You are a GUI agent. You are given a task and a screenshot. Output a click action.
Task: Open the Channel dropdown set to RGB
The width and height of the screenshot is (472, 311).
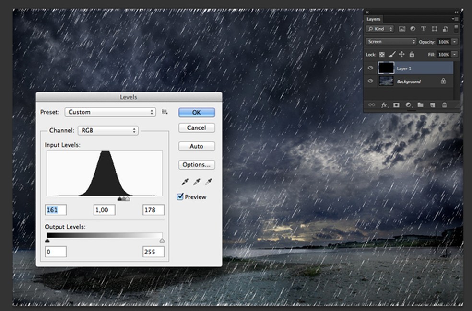108,130
